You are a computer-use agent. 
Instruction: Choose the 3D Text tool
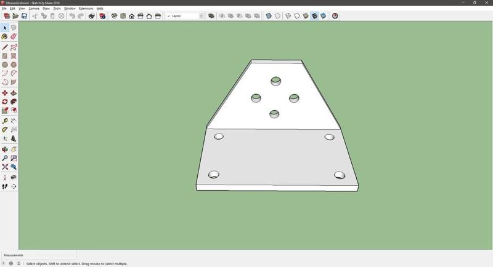coord(14,138)
